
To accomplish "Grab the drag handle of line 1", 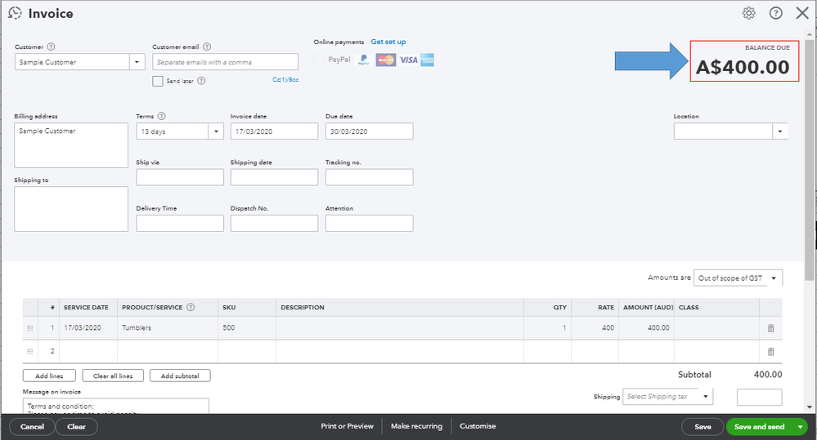I will (x=29, y=328).
